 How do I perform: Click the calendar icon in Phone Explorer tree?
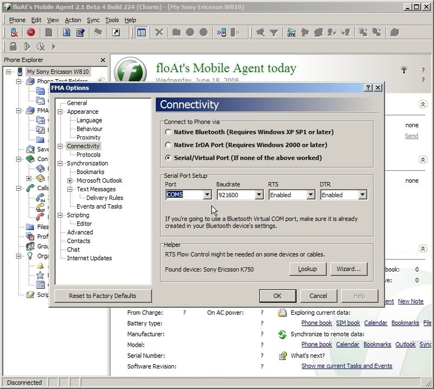(x=40, y=284)
